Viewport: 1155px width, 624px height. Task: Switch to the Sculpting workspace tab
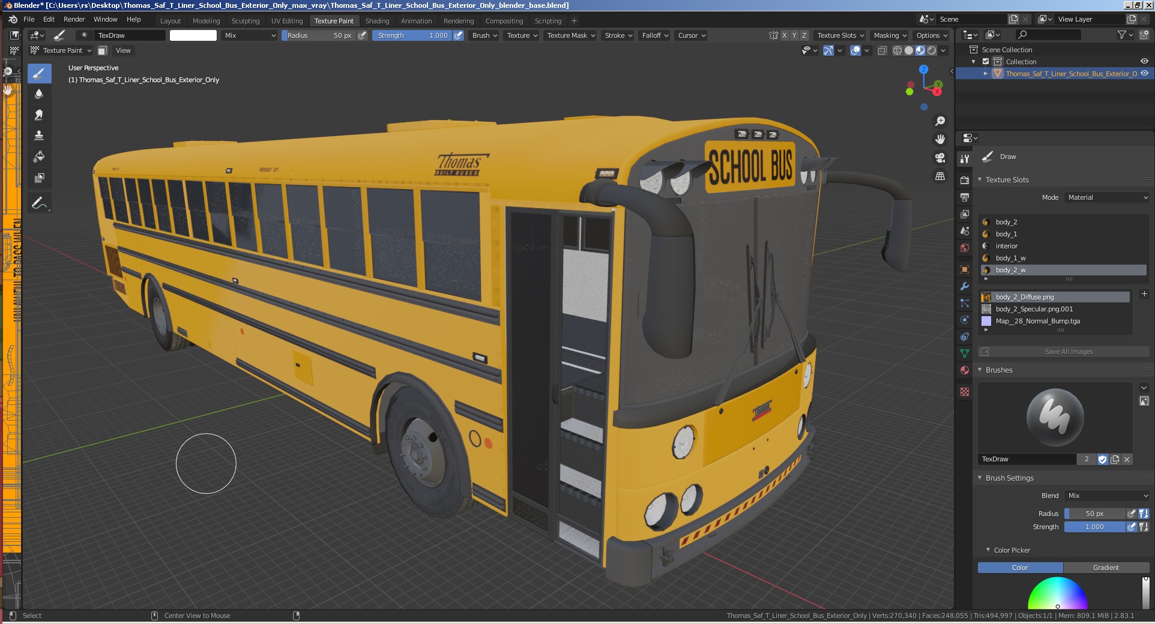tap(246, 21)
